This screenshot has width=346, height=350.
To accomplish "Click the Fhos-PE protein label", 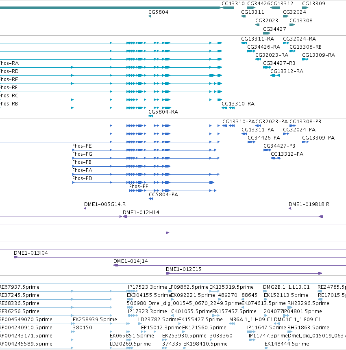I will (x=82, y=146).
